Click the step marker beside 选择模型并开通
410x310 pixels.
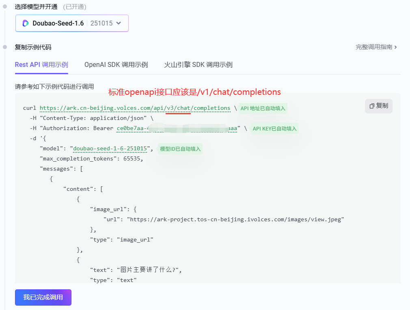(5, 6)
